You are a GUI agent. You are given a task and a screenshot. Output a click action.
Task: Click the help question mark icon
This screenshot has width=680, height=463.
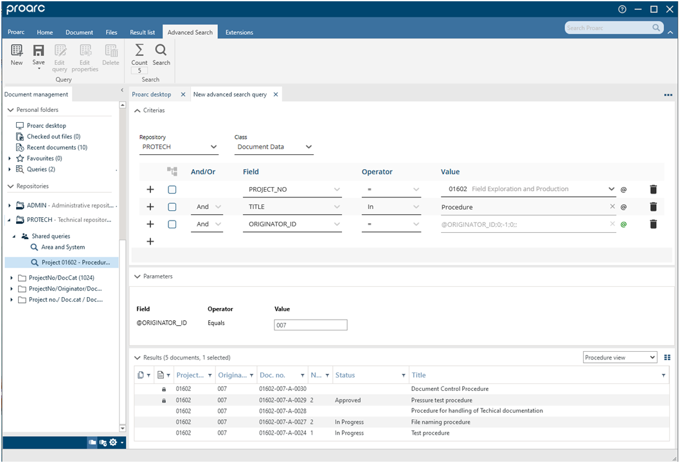point(621,9)
